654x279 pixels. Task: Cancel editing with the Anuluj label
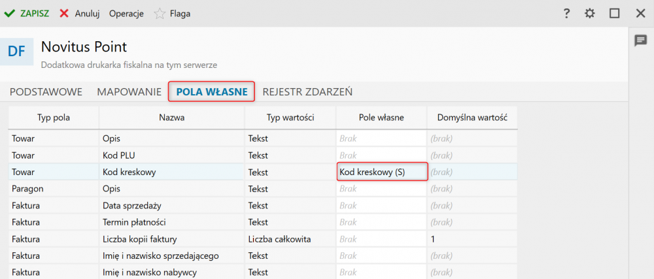point(87,14)
